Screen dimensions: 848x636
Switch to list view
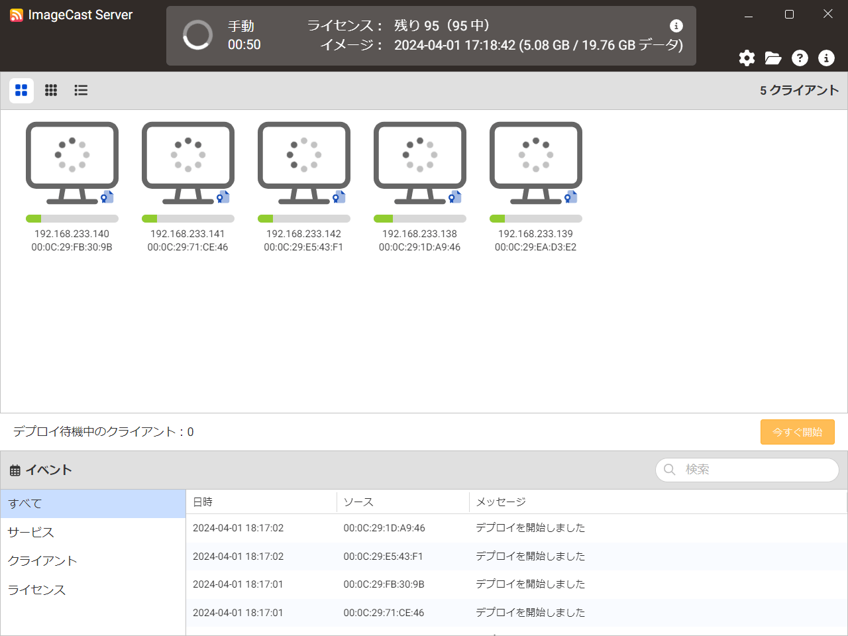tap(81, 90)
